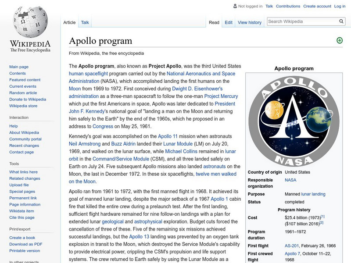
Task: Open the geological link
Action: (113, 222)
